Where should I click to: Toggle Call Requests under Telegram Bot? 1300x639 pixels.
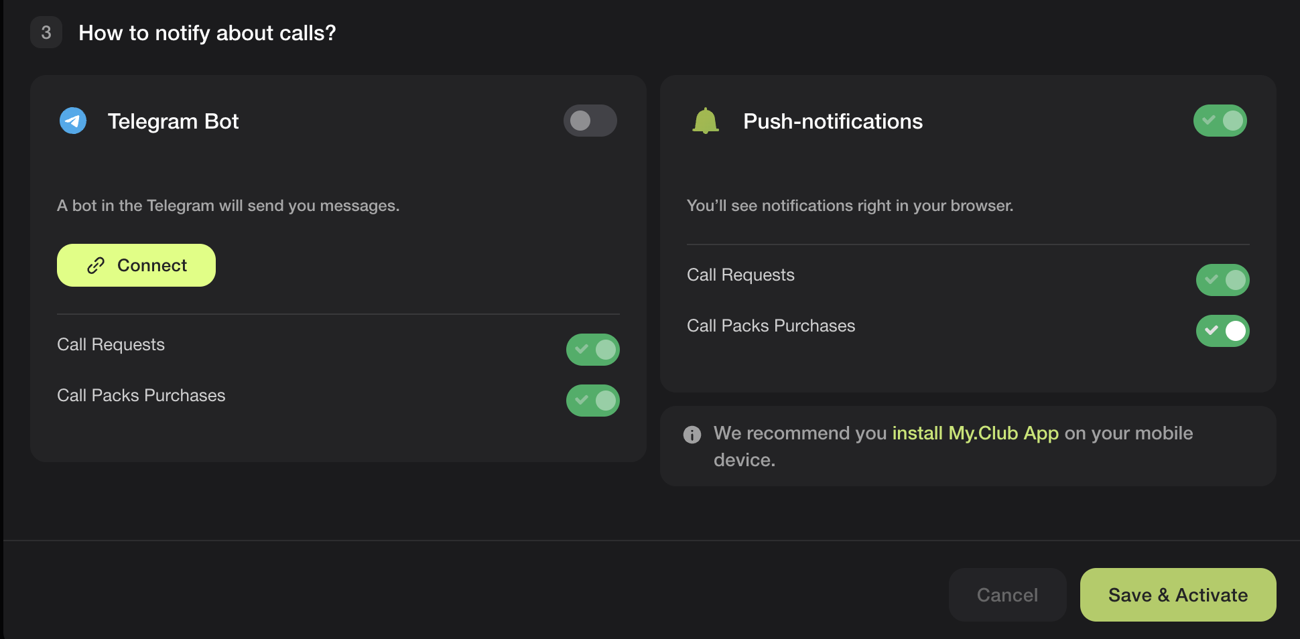click(x=592, y=350)
